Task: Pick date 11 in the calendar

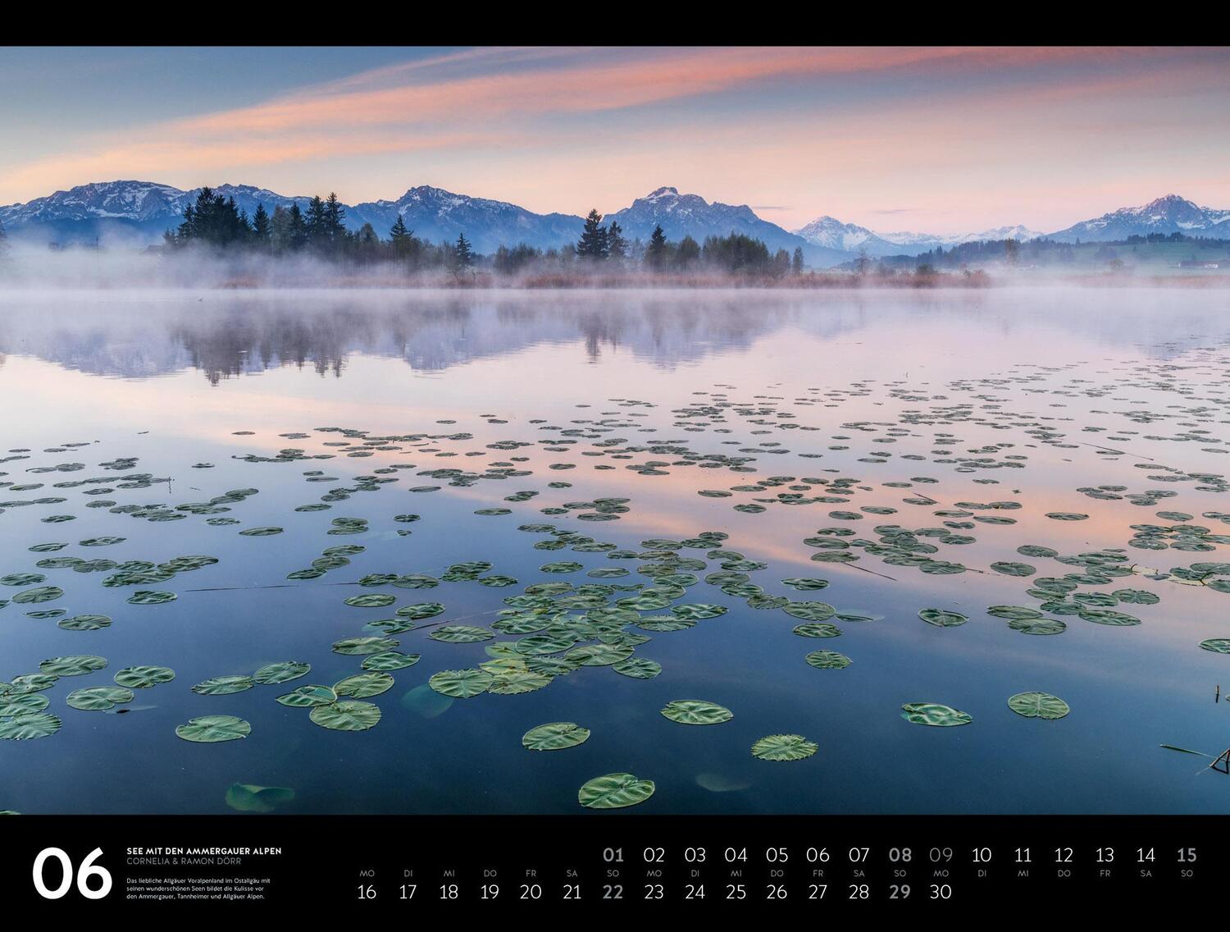Action: coord(1023,855)
